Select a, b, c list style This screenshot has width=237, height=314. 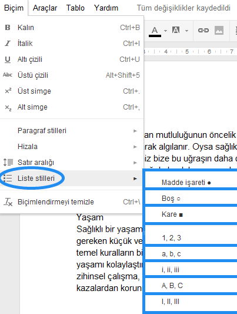tap(191, 254)
